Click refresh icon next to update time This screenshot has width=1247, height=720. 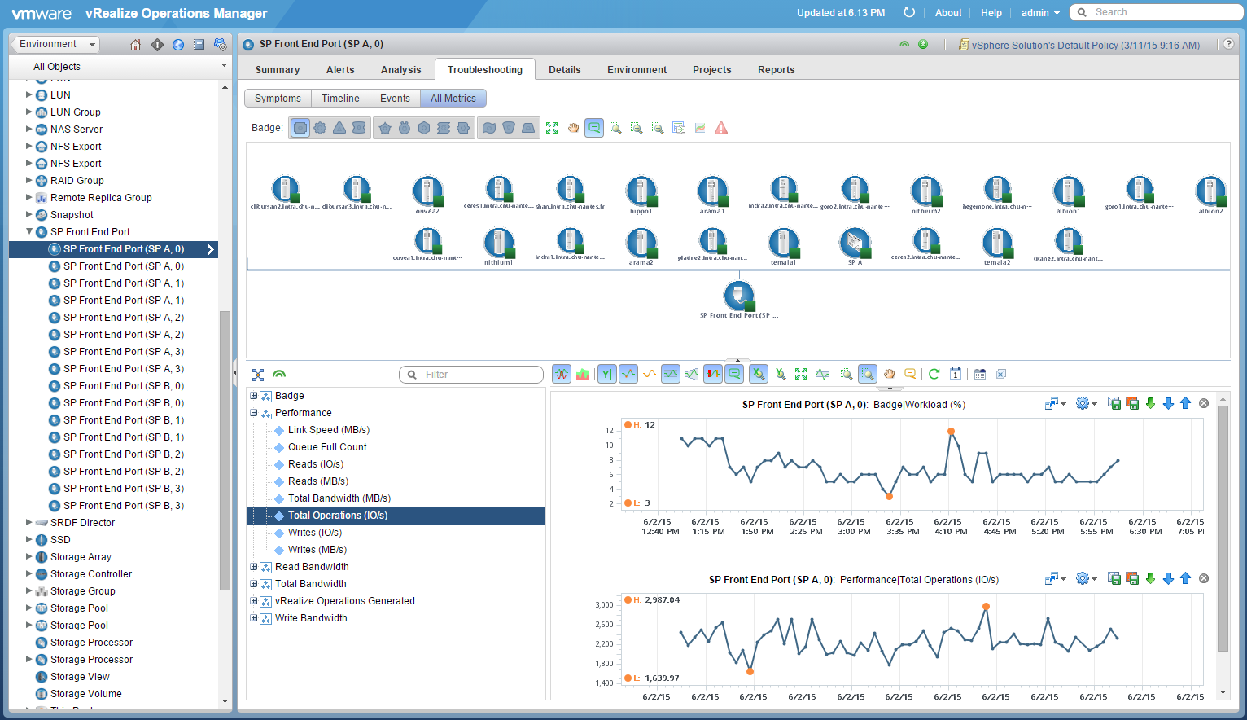(909, 12)
